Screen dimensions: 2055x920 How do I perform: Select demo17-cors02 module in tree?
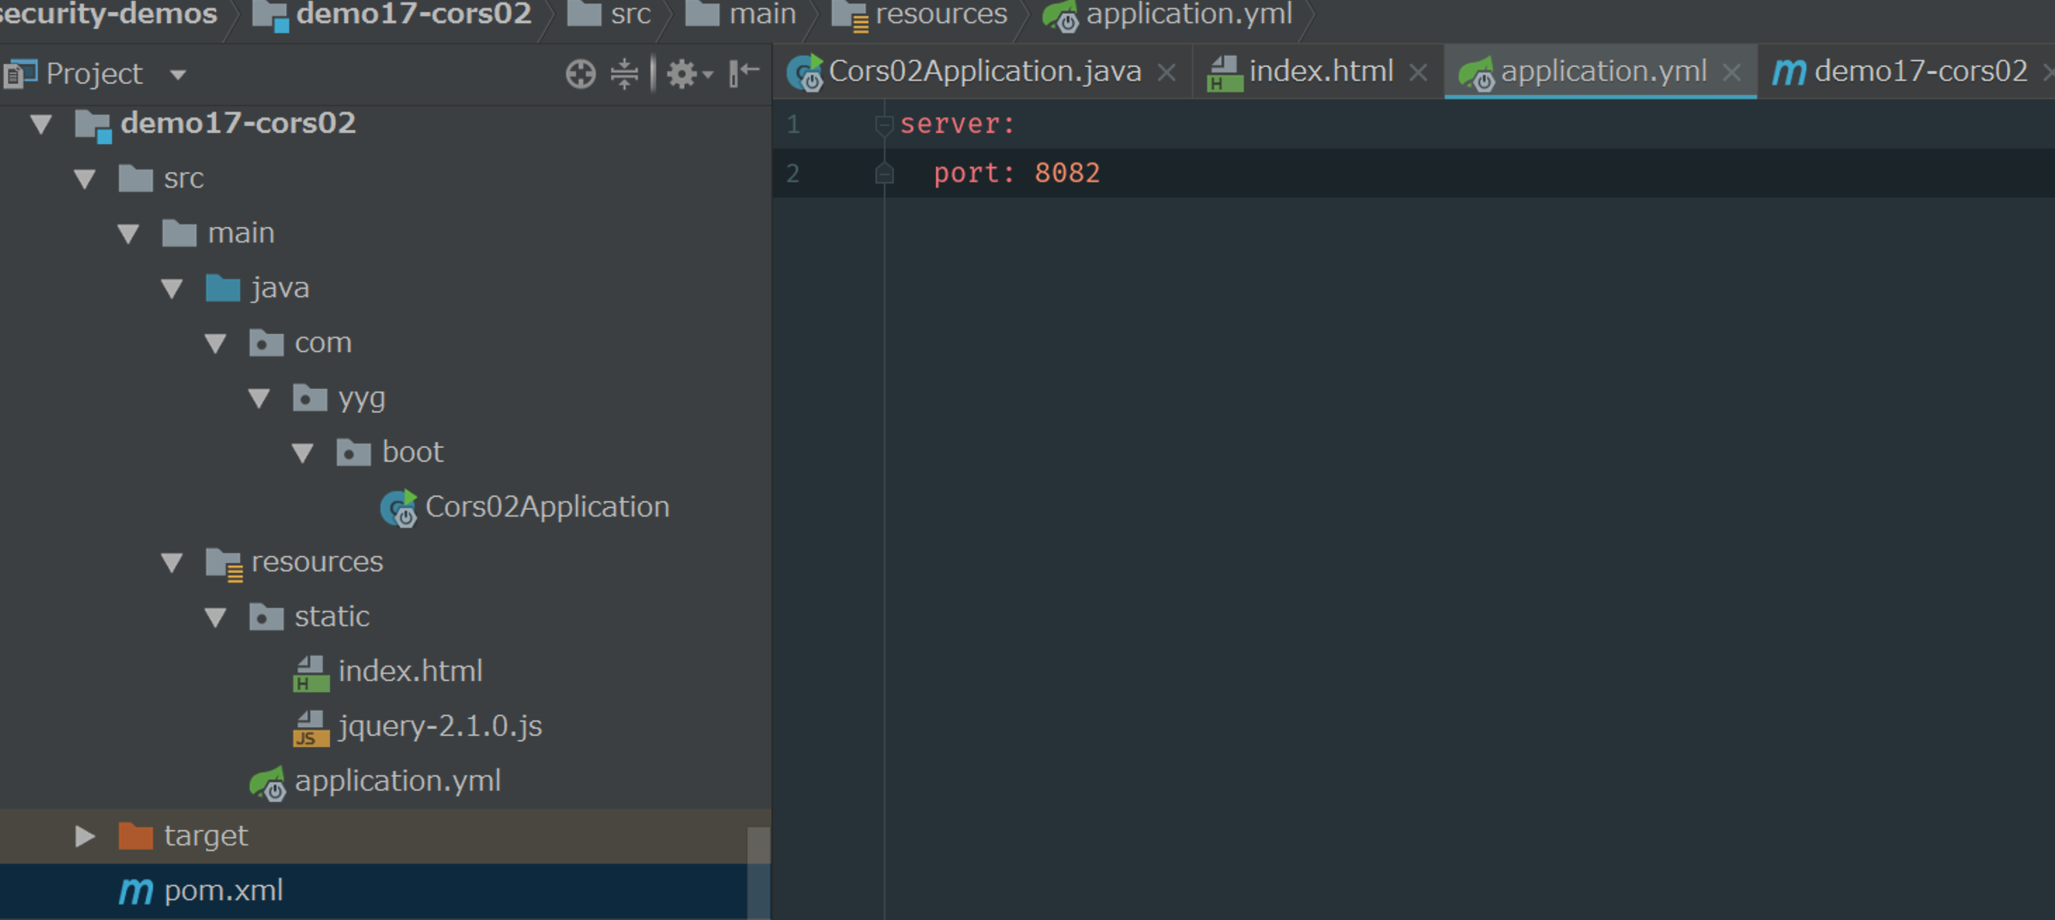pyautogui.click(x=237, y=123)
